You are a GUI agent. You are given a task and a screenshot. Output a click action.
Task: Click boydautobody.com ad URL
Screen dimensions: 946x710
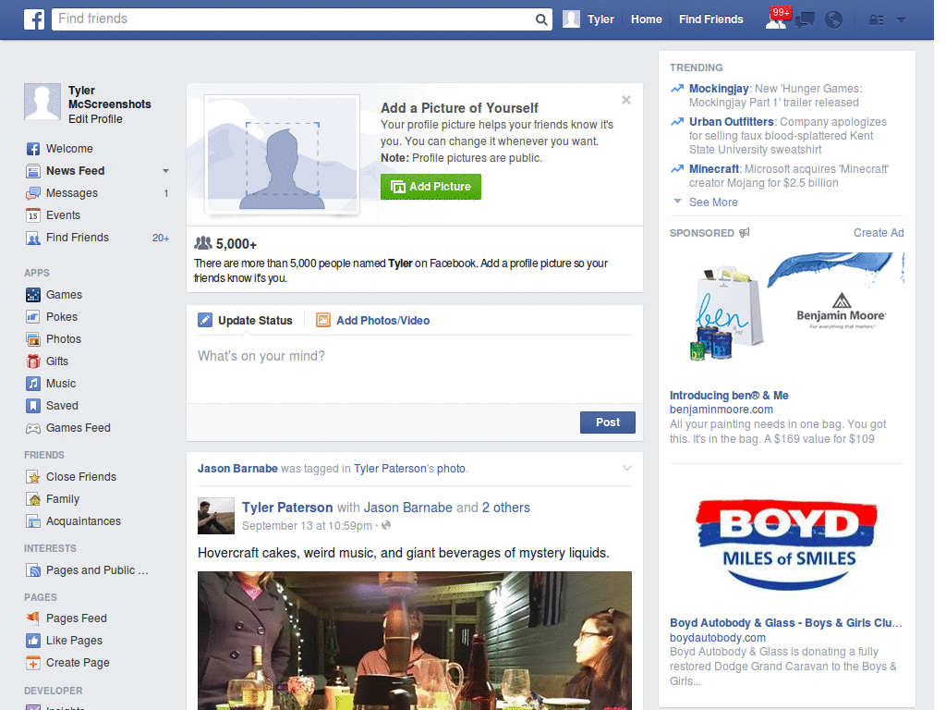click(717, 638)
